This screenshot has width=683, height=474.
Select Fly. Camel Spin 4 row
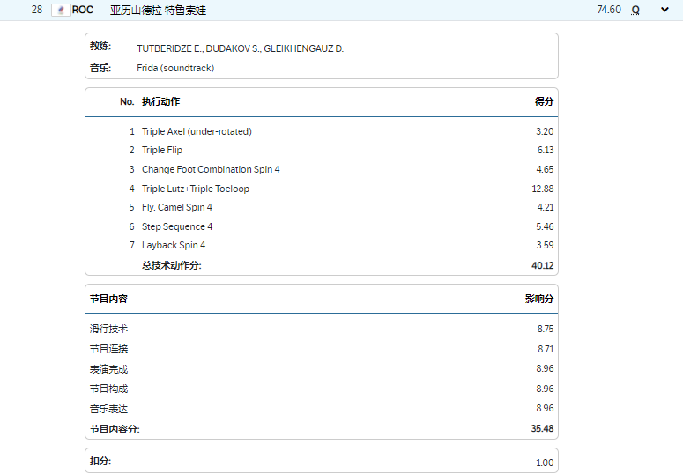(x=322, y=207)
